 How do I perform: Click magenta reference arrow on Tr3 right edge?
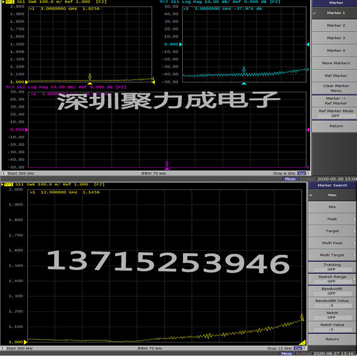(308, 130)
